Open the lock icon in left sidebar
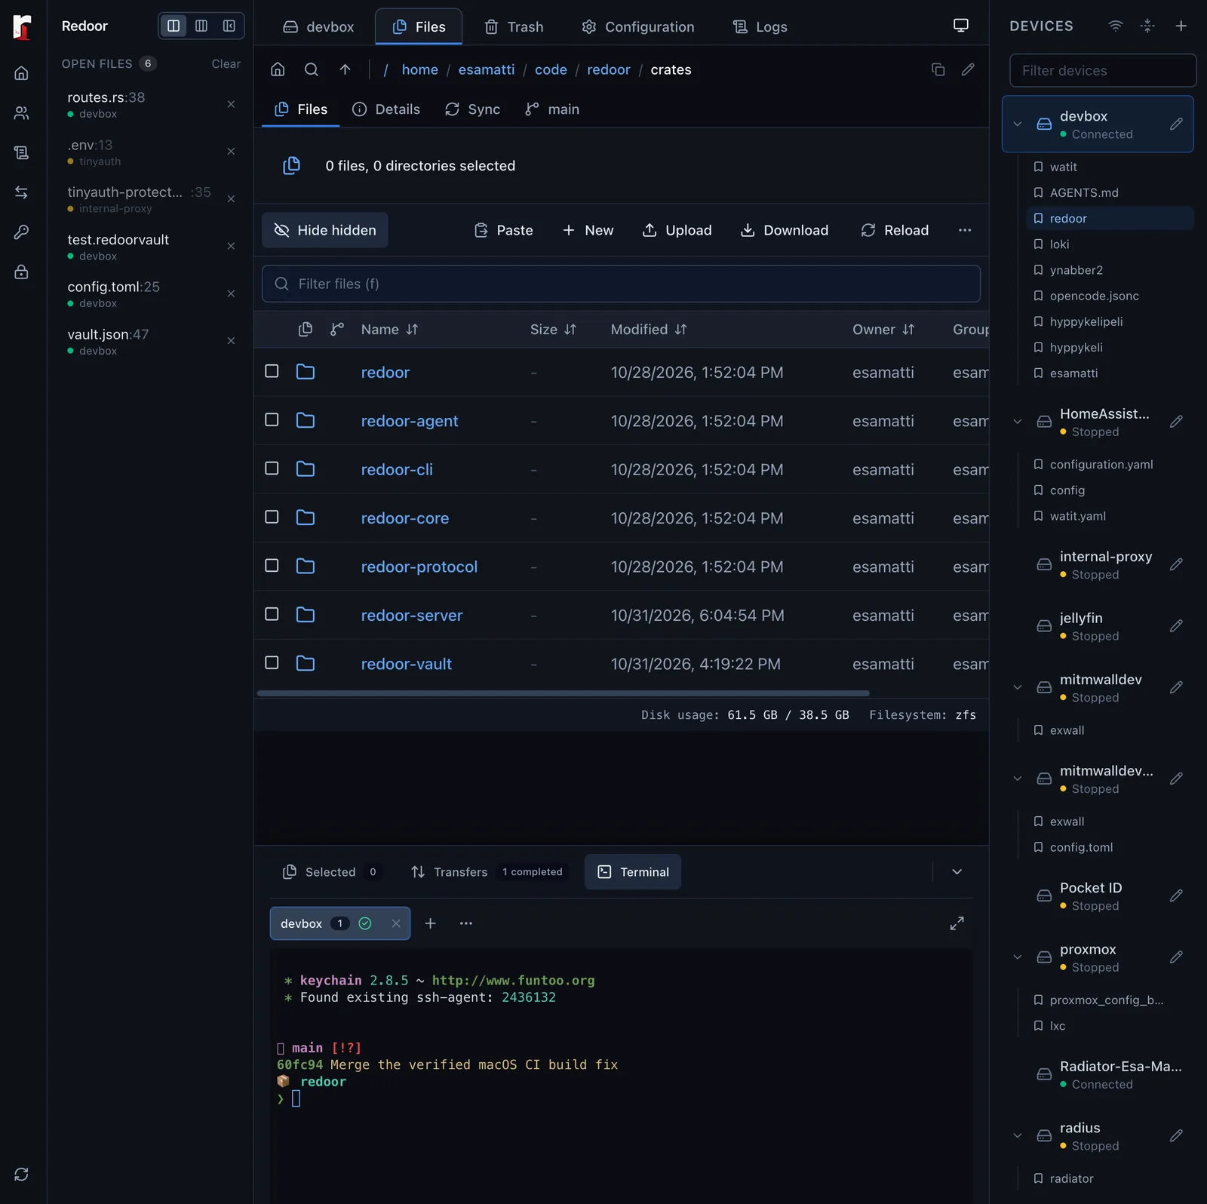Screen dimensions: 1207x1204 (21, 272)
